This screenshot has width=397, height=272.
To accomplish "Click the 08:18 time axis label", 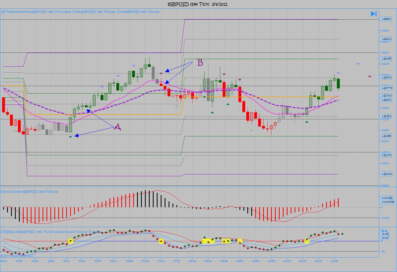I will pyautogui.click(x=192, y=261).
